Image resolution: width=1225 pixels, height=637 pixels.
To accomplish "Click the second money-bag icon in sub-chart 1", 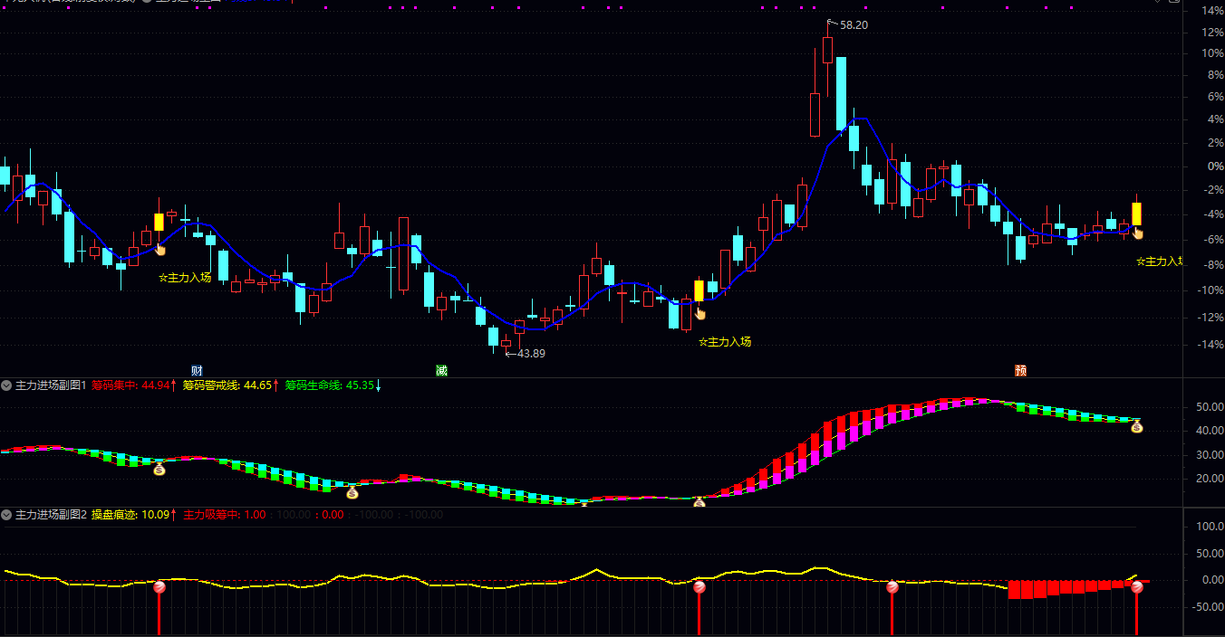I will pyautogui.click(x=352, y=493).
